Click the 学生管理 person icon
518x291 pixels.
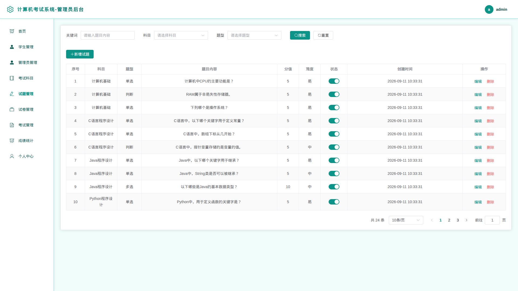12,47
